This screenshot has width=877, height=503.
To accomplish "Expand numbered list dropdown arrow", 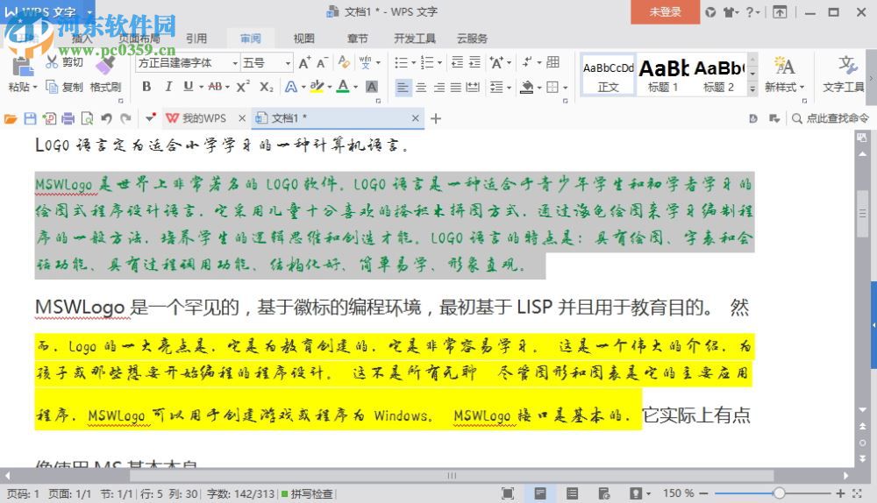I will [x=439, y=62].
